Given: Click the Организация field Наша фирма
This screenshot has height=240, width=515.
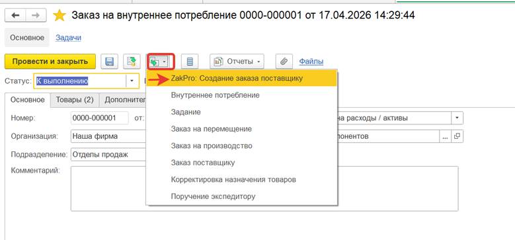Looking at the screenshot, I should [108, 136].
